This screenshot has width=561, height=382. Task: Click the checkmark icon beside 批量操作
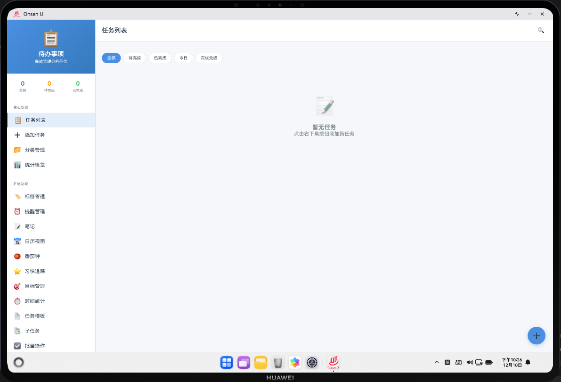click(17, 346)
